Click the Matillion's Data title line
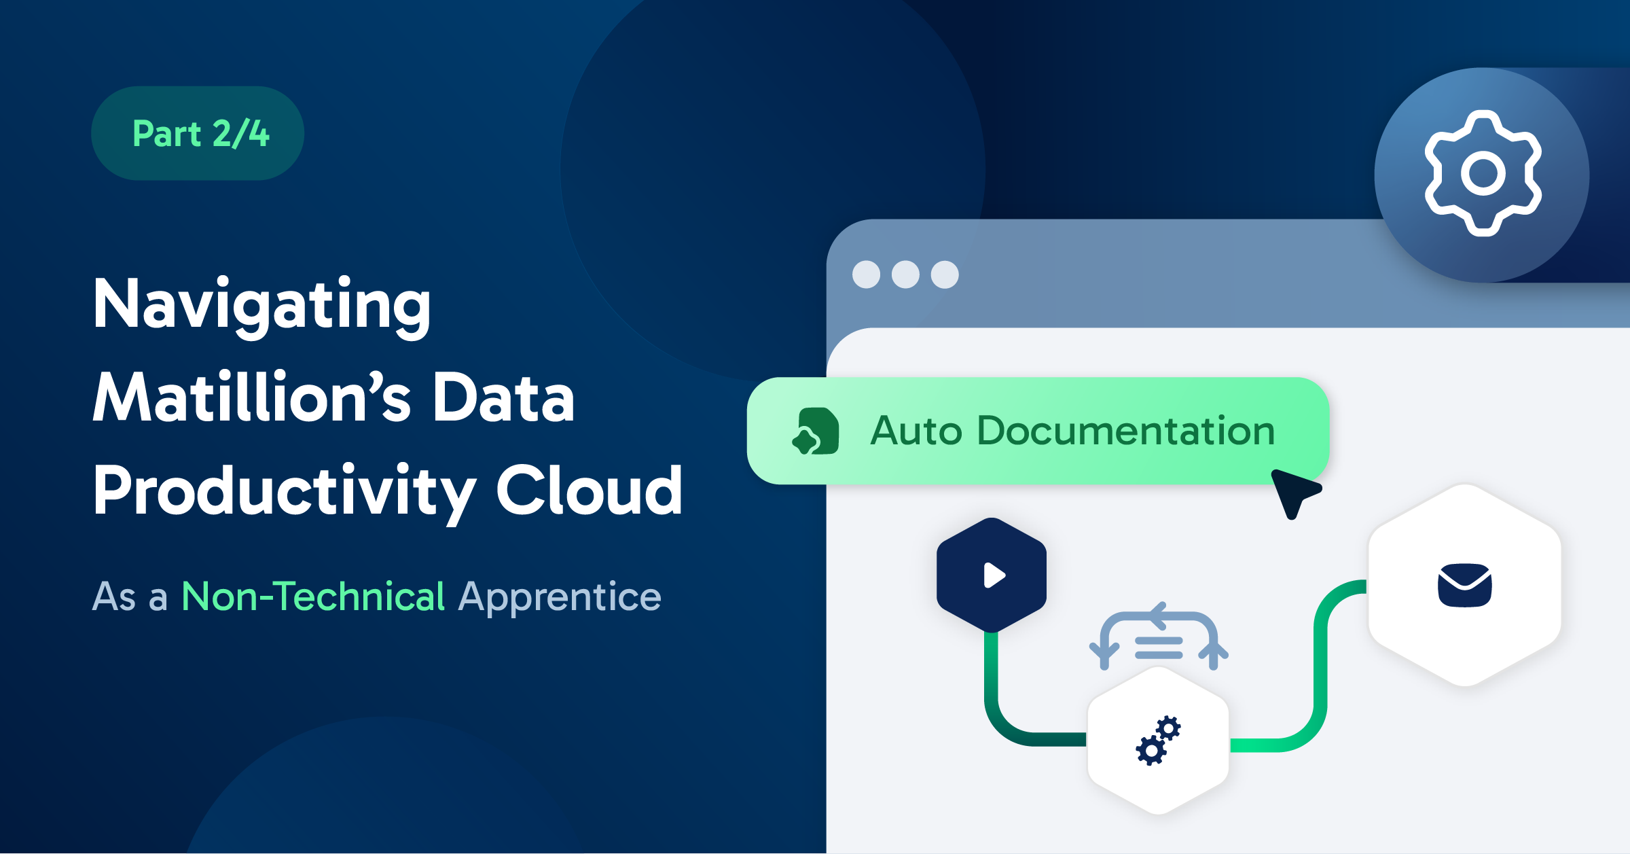The width and height of the screenshot is (1630, 854). coord(333,398)
